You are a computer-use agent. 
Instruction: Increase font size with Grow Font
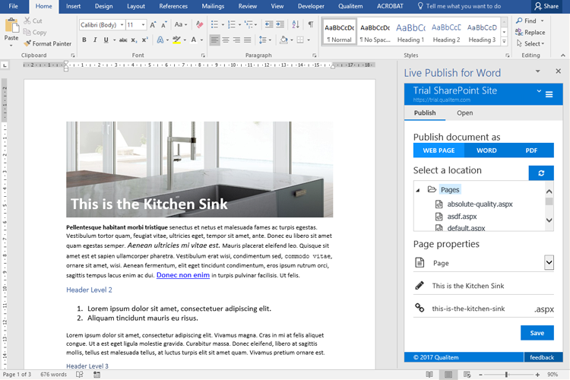point(153,25)
